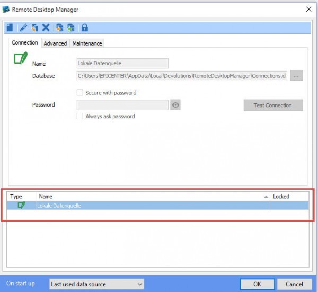The image size is (318, 292).
Task: Click the edit pencil icon
Action: coord(23,28)
